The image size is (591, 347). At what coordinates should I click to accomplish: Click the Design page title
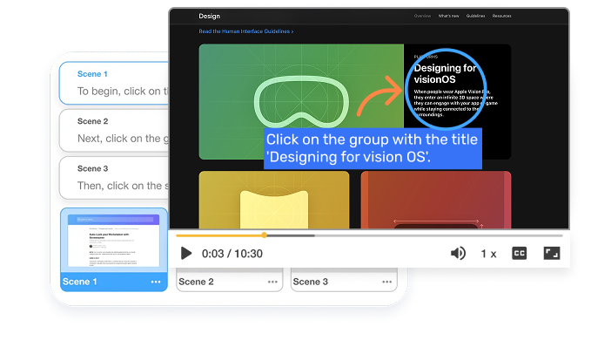[209, 16]
